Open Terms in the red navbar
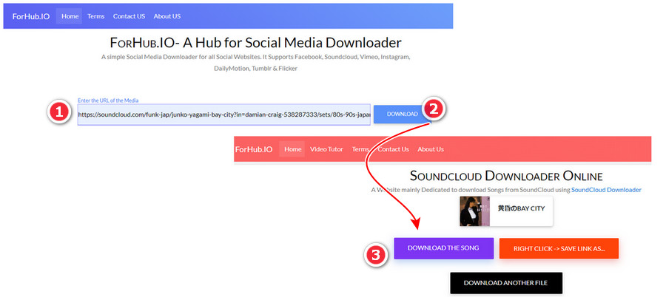Image resolution: width=666 pixels, height=297 pixels. coord(360,149)
